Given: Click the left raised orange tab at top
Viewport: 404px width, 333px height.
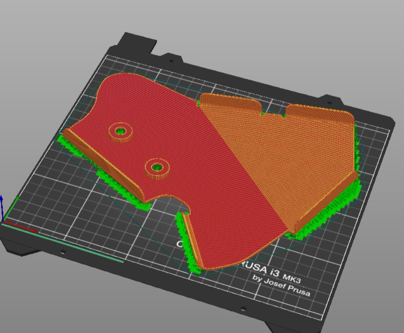Looking at the screenshot, I should (x=231, y=102).
